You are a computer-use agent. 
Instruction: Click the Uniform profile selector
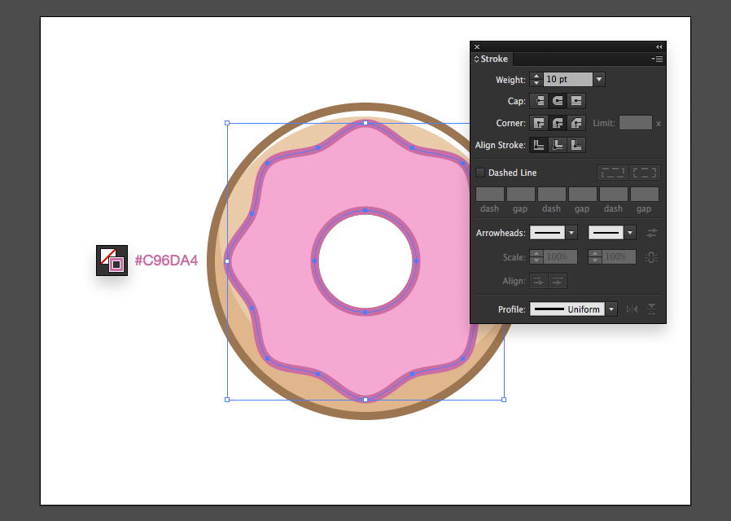coord(567,309)
